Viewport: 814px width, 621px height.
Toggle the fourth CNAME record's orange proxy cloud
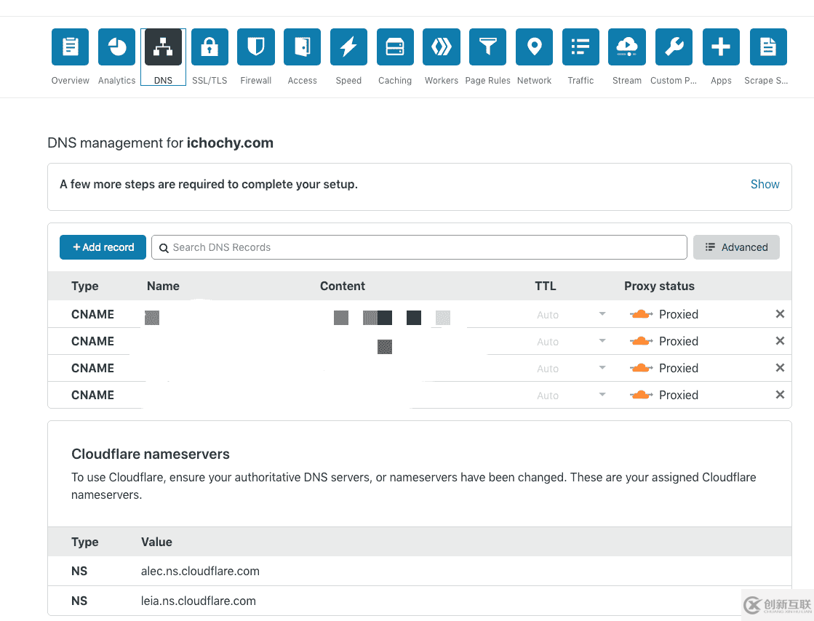pyautogui.click(x=640, y=395)
